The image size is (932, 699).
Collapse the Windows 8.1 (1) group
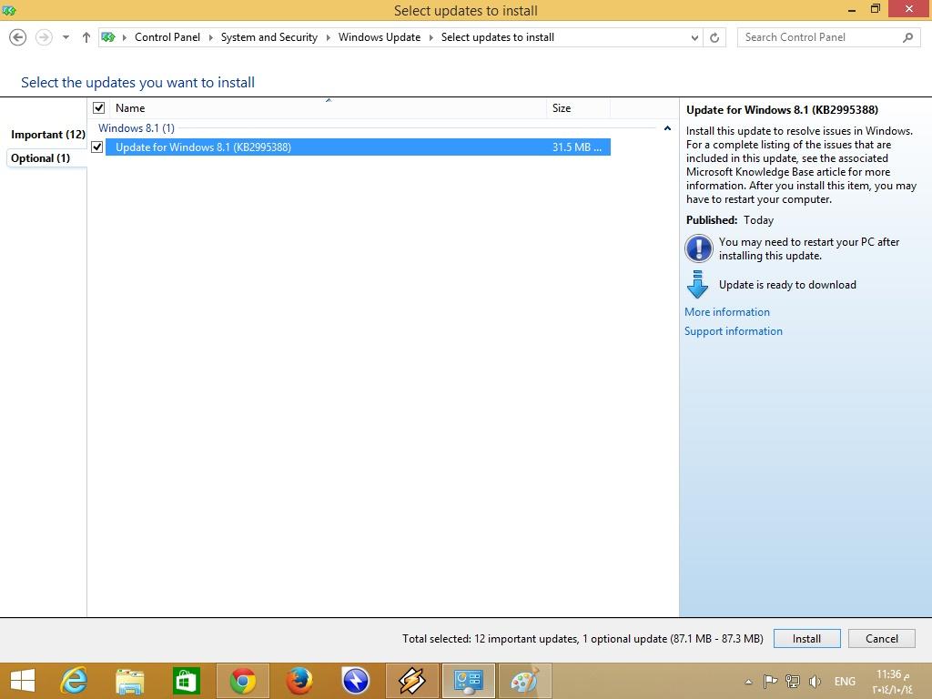coord(667,128)
